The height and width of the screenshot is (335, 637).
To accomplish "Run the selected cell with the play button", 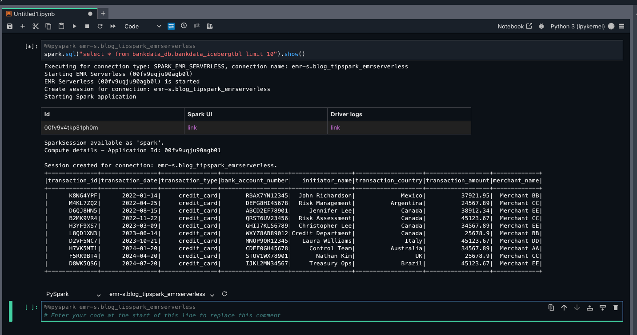I will coord(74,27).
